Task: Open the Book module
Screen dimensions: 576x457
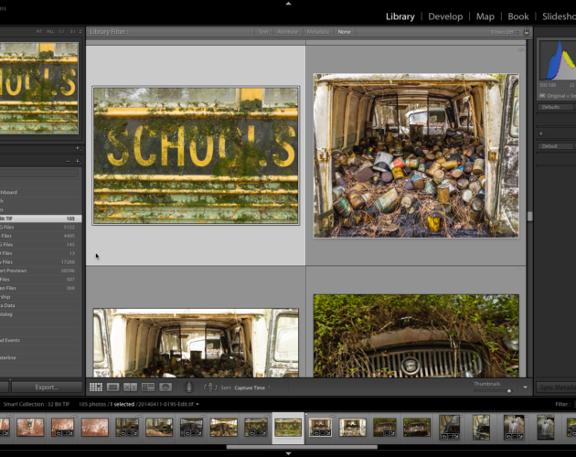Action: pos(518,16)
